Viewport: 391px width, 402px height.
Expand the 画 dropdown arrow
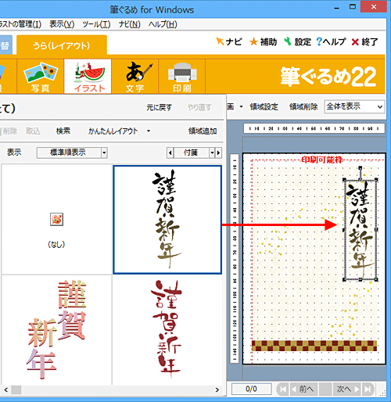241,106
